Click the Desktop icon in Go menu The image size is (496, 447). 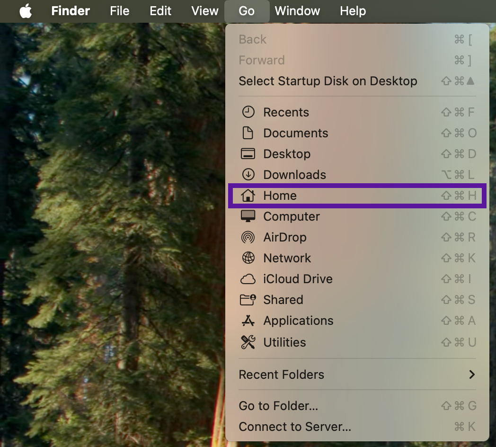[x=248, y=154]
